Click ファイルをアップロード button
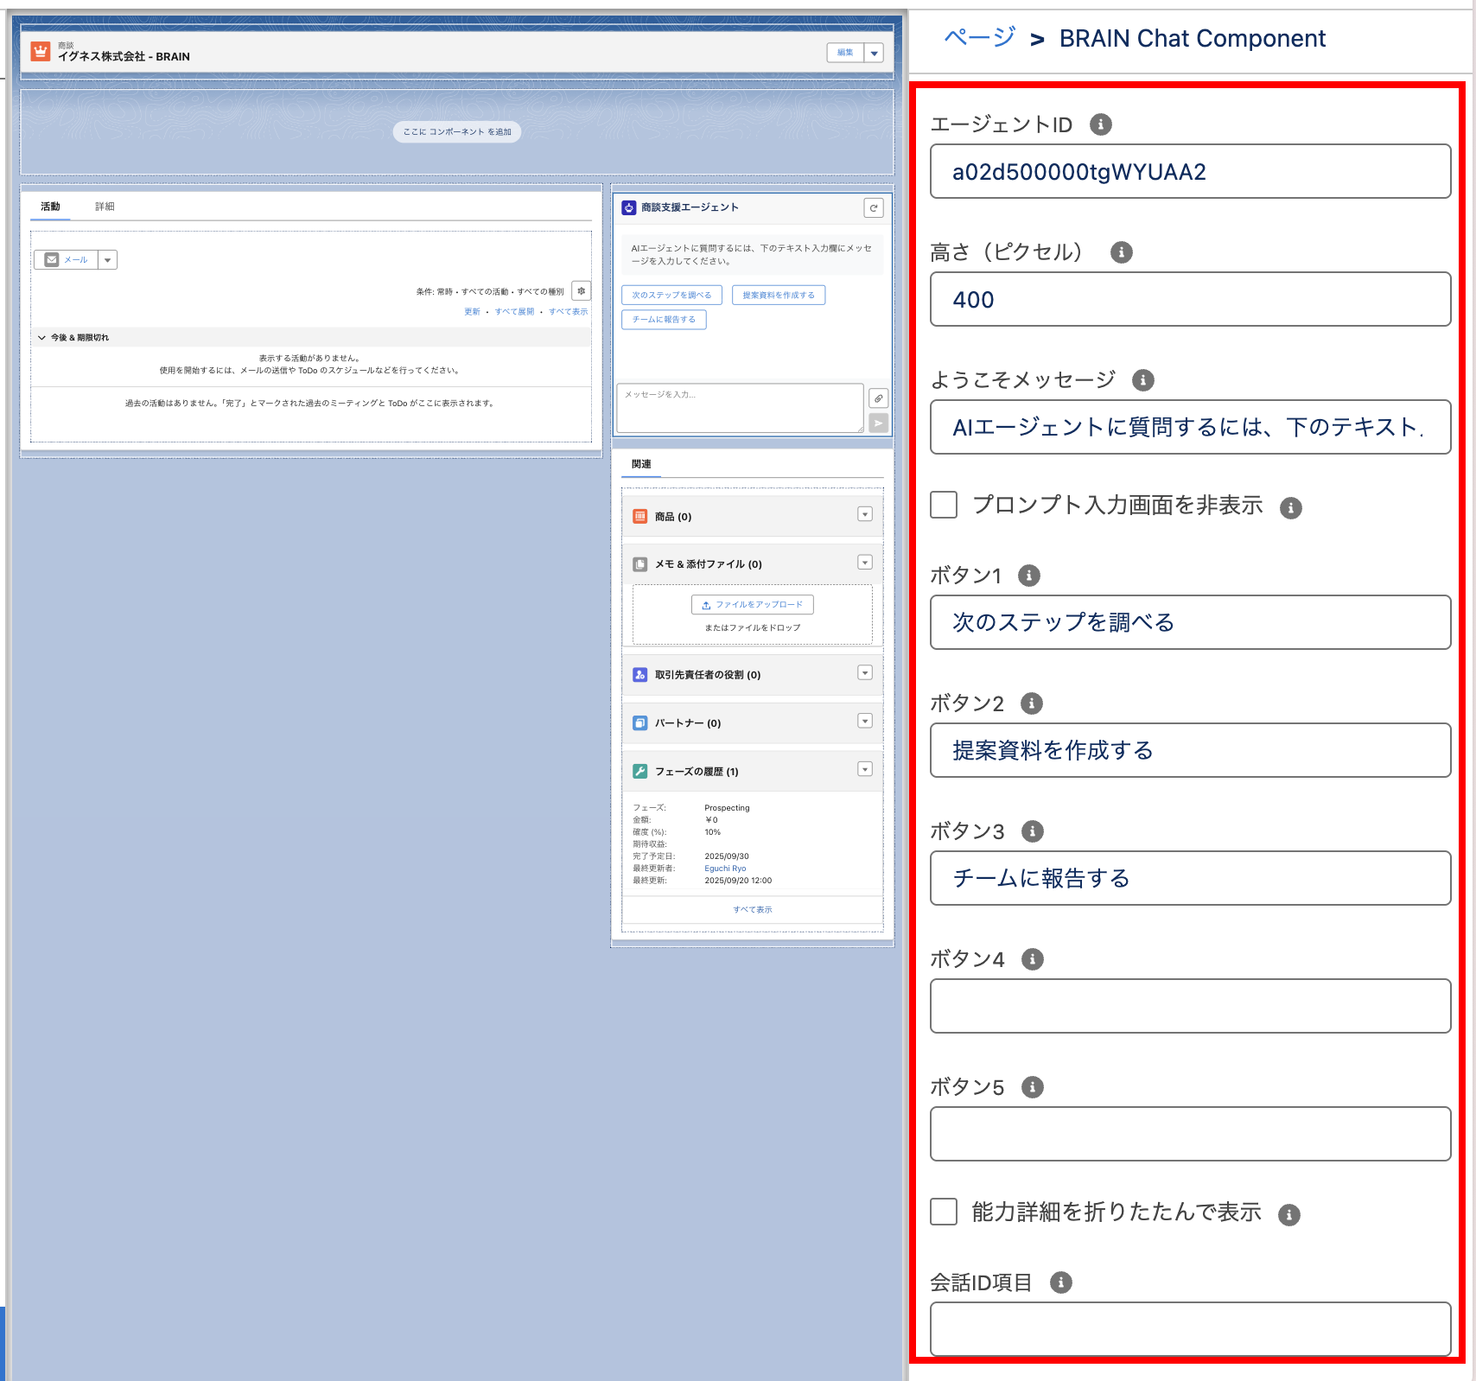Image resolution: width=1476 pixels, height=1381 pixels. coord(752,605)
